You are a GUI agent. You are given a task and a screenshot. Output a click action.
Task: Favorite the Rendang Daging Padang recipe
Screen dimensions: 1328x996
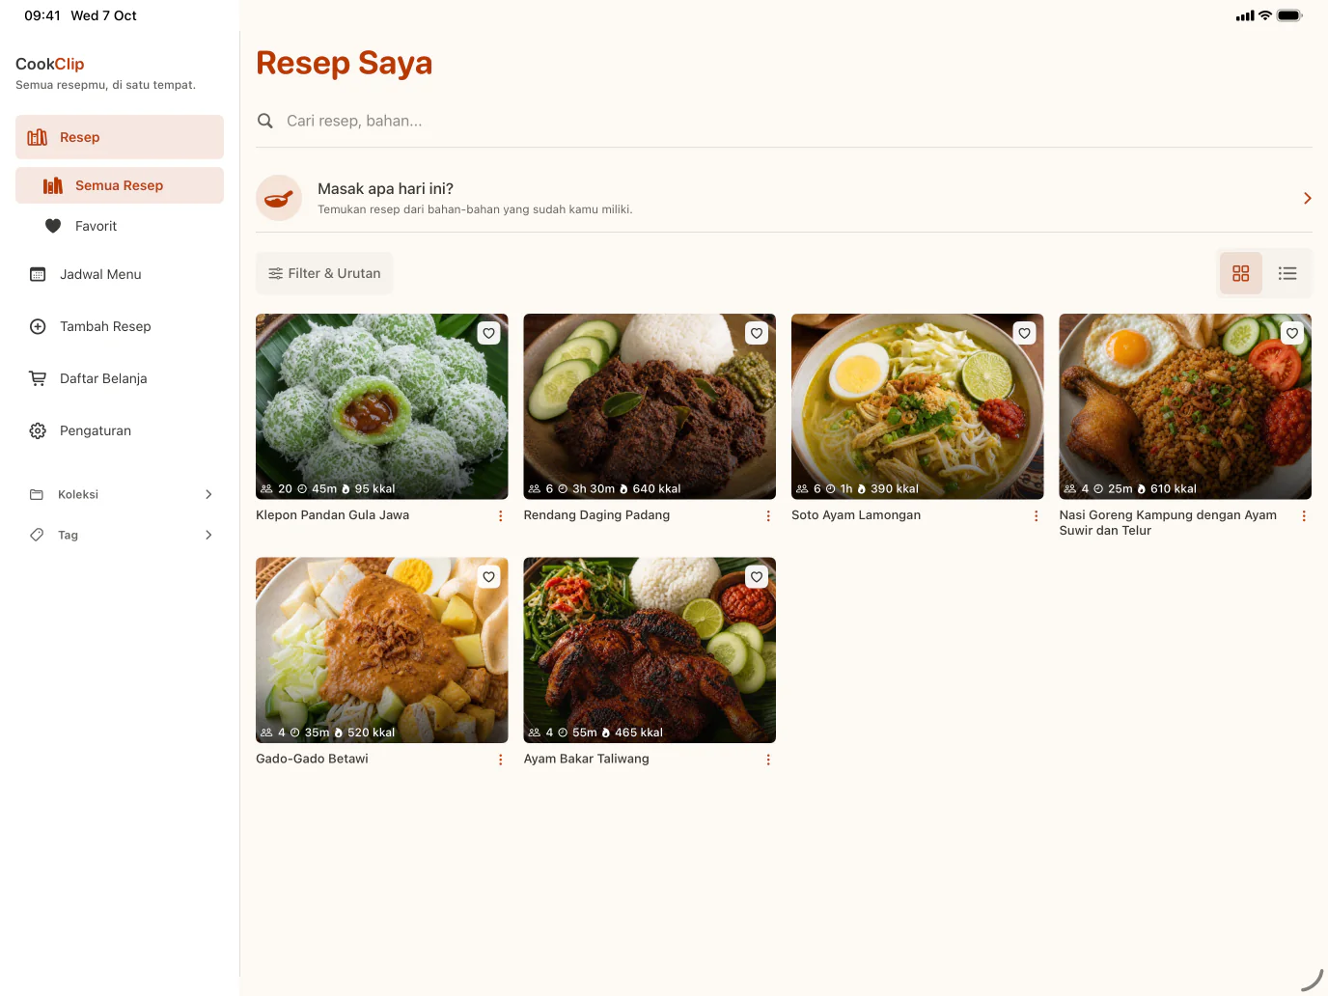pos(757,333)
